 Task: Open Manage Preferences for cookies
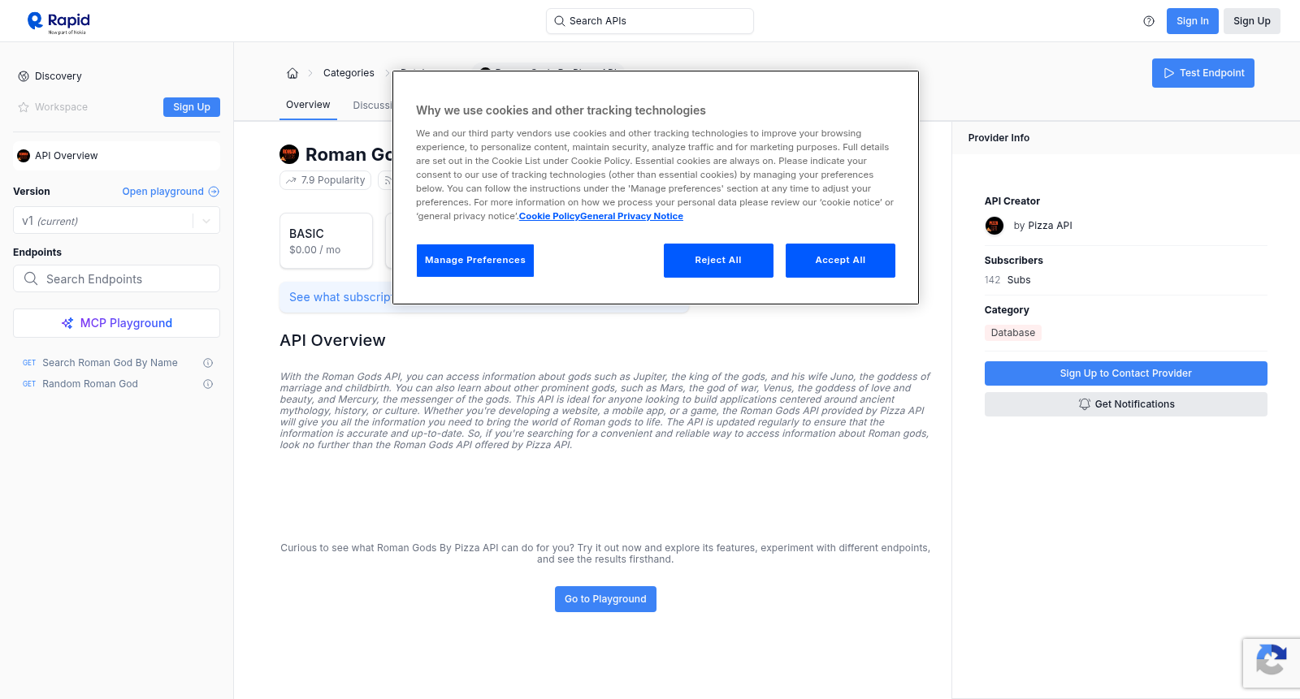[475, 261]
